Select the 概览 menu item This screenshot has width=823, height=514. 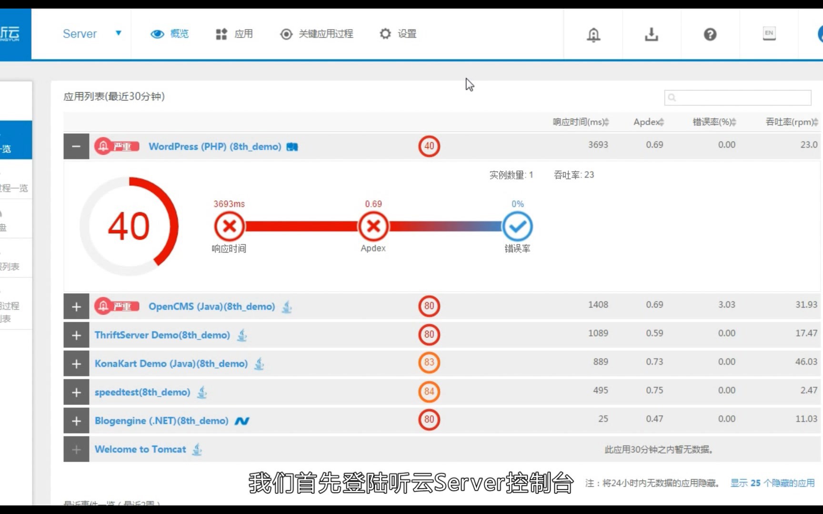tap(170, 34)
